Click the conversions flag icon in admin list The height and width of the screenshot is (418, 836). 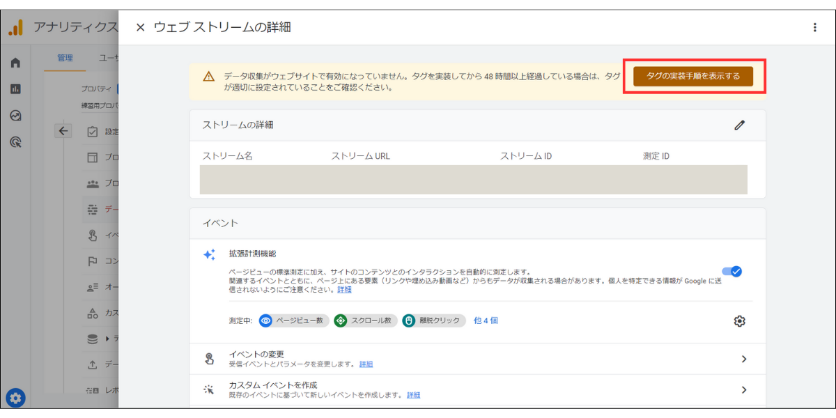(93, 262)
